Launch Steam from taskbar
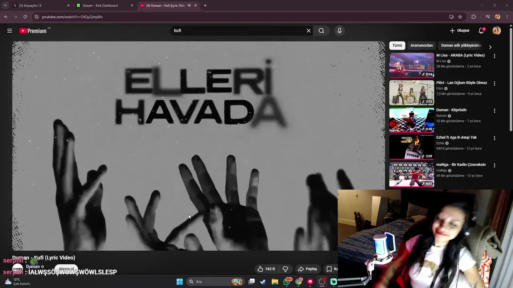Viewport: 513px width, 288px height. coord(263,282)
